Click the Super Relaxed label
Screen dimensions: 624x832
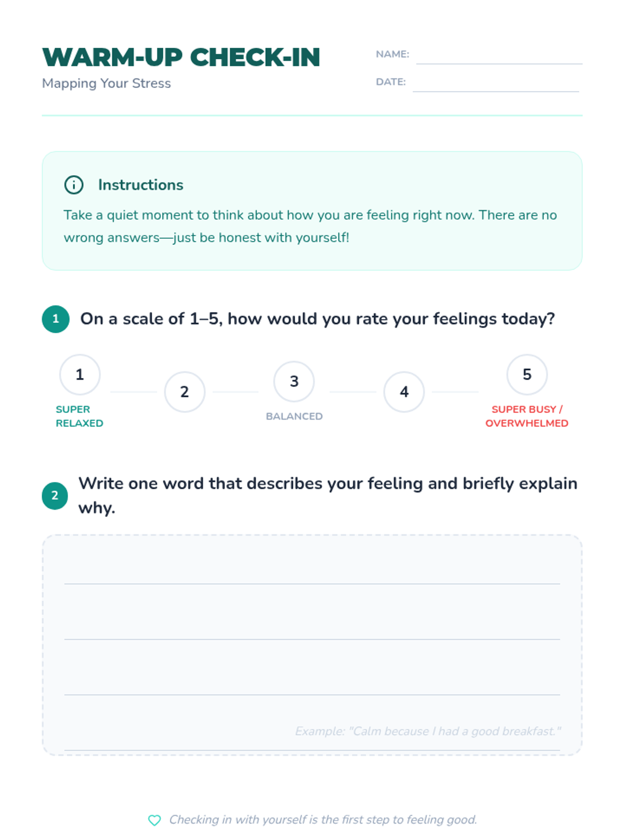coord(79,416)
